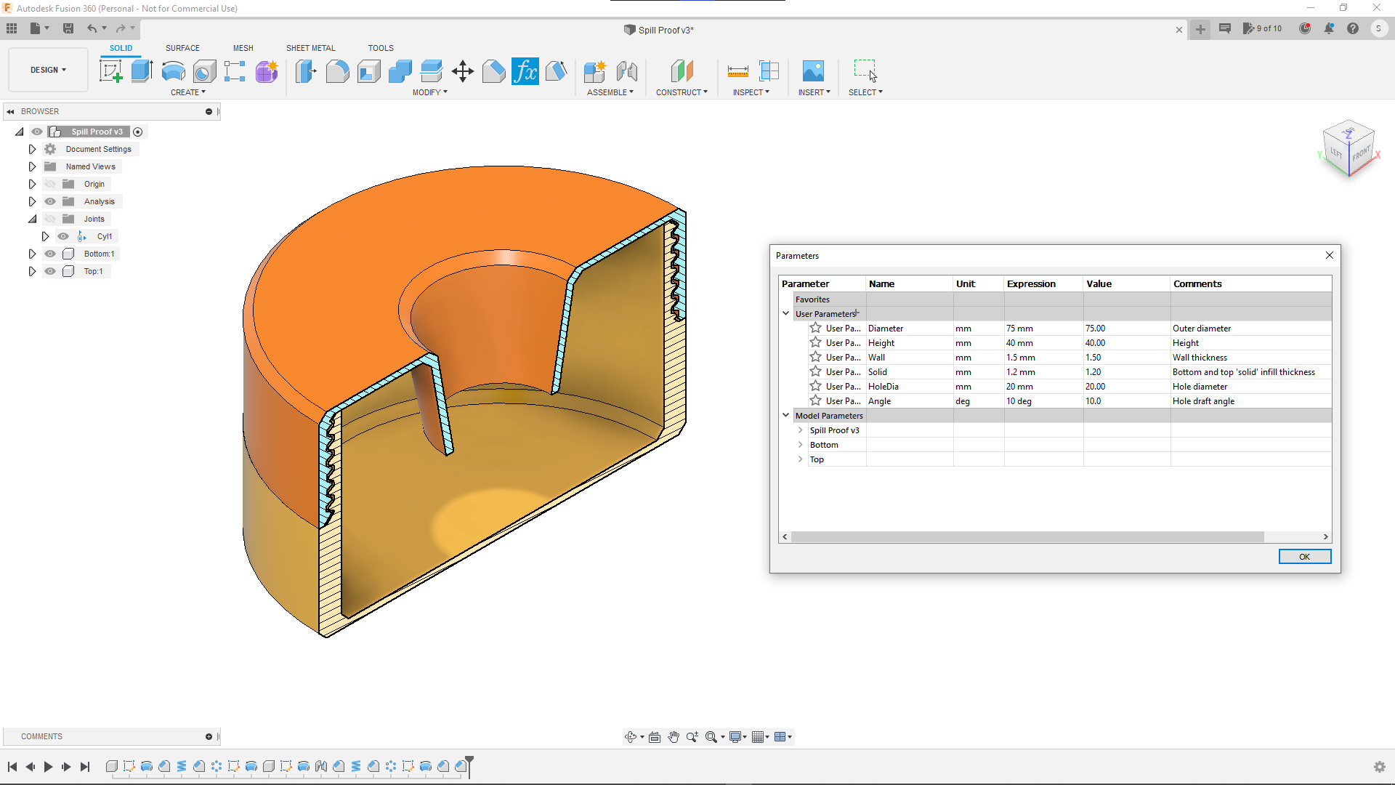
Task: Expand Bottom under Model Parameters
Action: (x=800, y=445)
